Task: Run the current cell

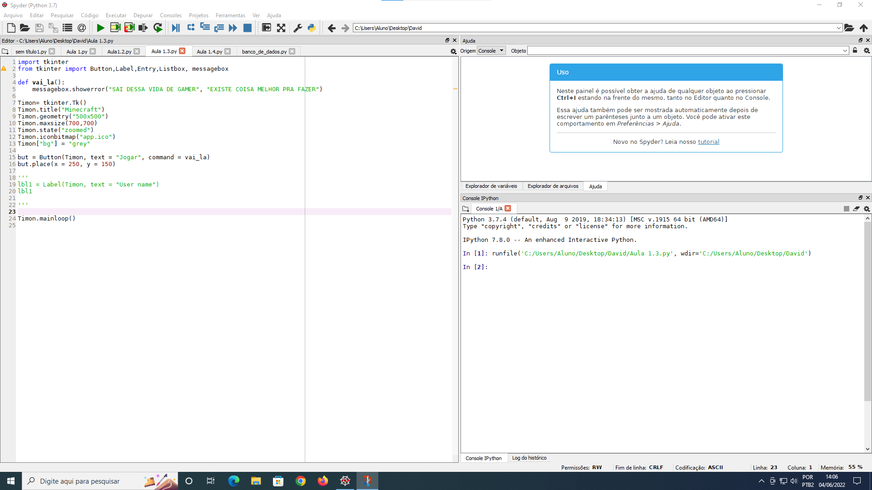Action: click(x=115, y=28)
